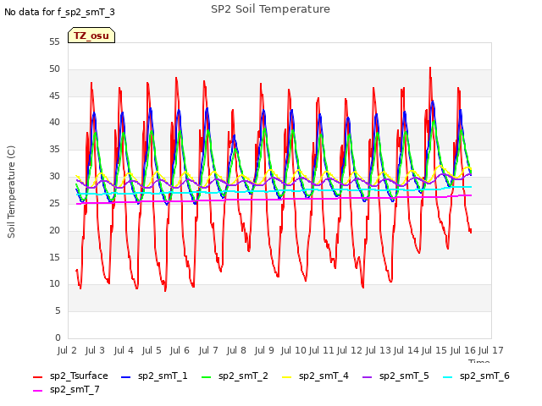Click the TZ_osu annotation label

tap(91, 36)
